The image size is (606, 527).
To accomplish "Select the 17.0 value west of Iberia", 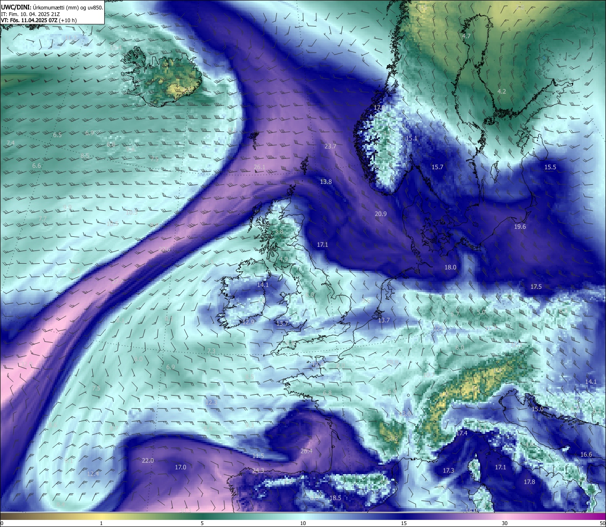I will click(x=180, y=467).
